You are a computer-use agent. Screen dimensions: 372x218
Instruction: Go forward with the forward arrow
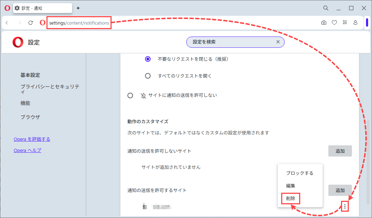pyautogui.click(x=19, y=23)
